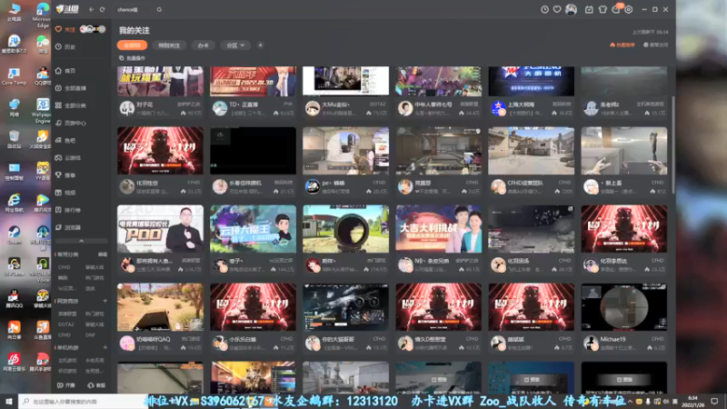Click plus icon beside 网游竞技 section

pos(105,302)
